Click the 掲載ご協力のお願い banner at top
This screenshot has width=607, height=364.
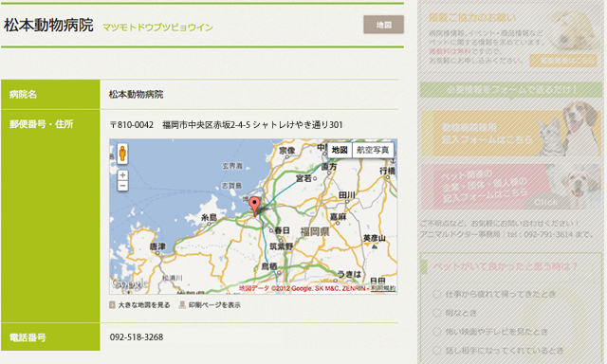(510, 39)
